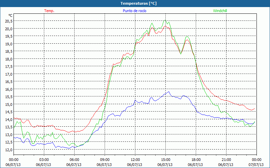Viewport: 270px width, 168px height.
Task: Click the 16,0 value on the y-axis
Action: [x=9, y=89]
